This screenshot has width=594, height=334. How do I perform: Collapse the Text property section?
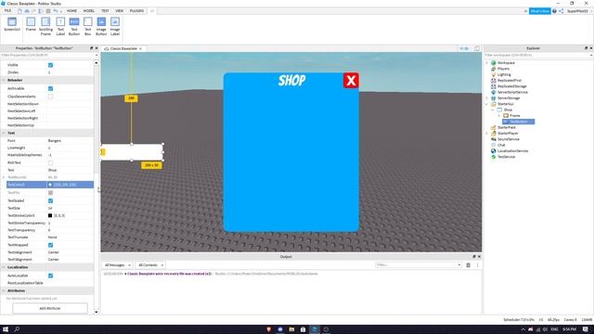pyautogui.click(x=4, y=133)
